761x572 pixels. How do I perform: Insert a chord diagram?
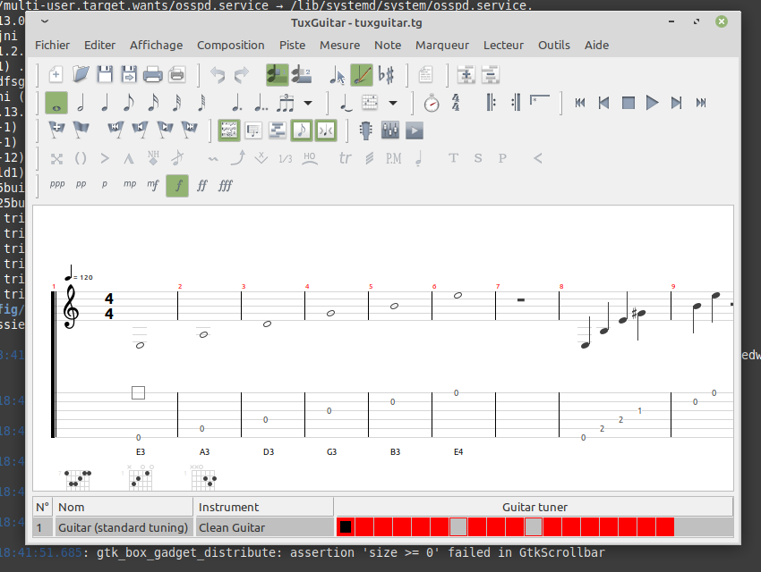click(x=370, y=103)
